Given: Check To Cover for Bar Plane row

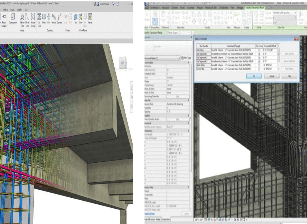Looking at the screenshot, I should point(259,50).
